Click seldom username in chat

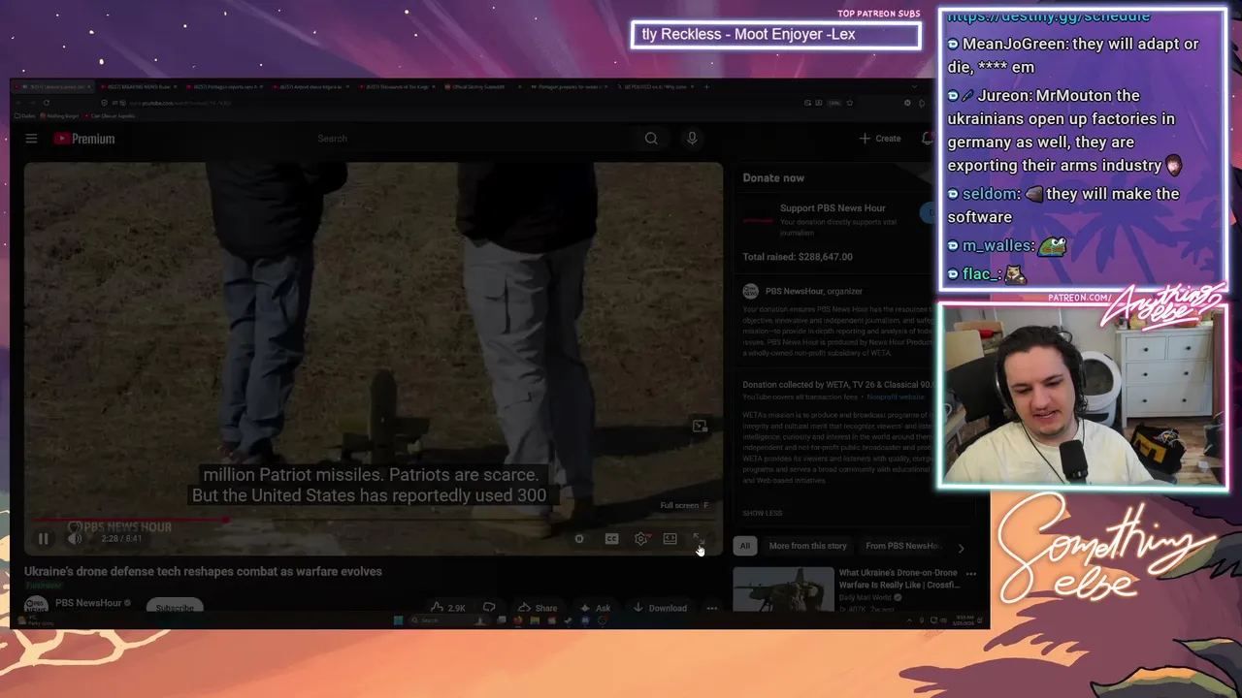tap(990, 194)
